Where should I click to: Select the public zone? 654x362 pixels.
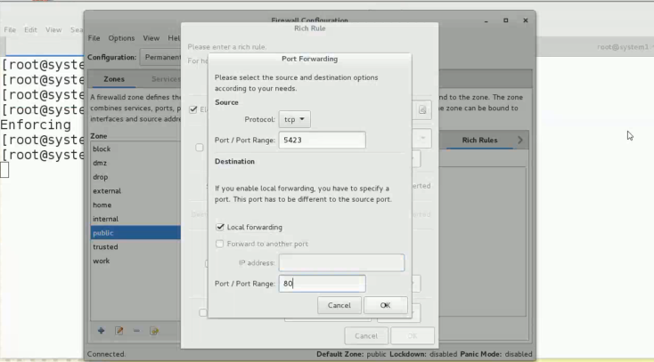pos(135,233)
